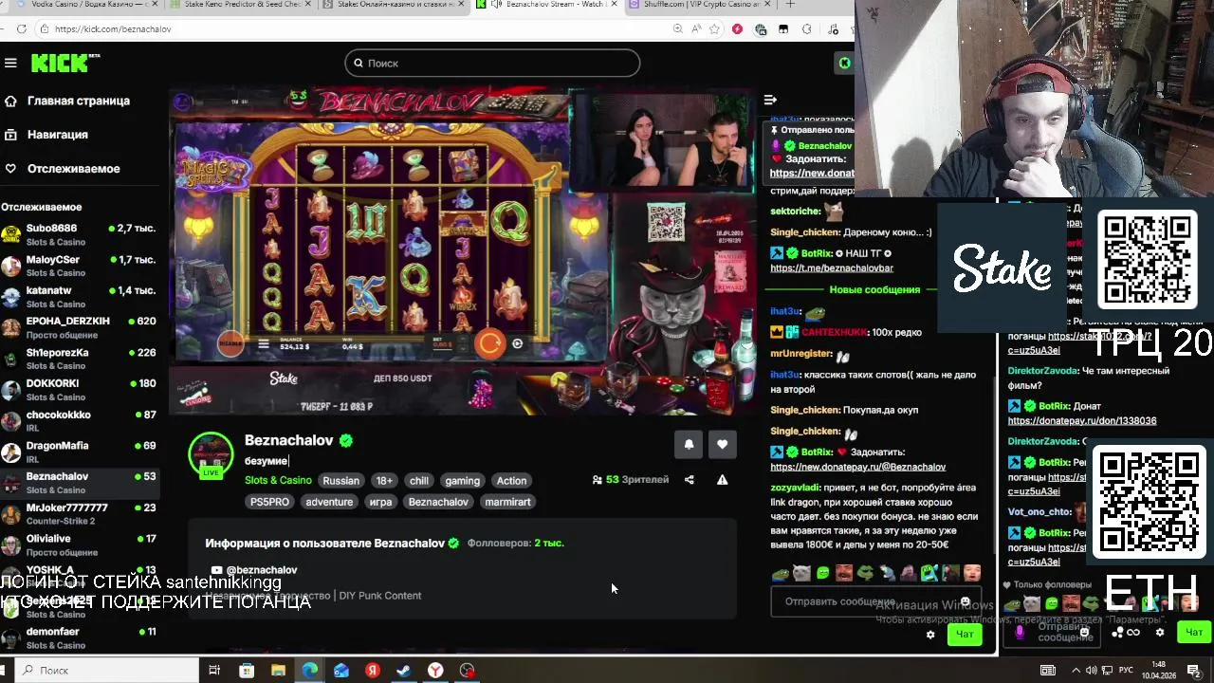Open Task View on taskbar
Image resolution: width=1214 pixels, height=683 pixels.
pos(214,671)
